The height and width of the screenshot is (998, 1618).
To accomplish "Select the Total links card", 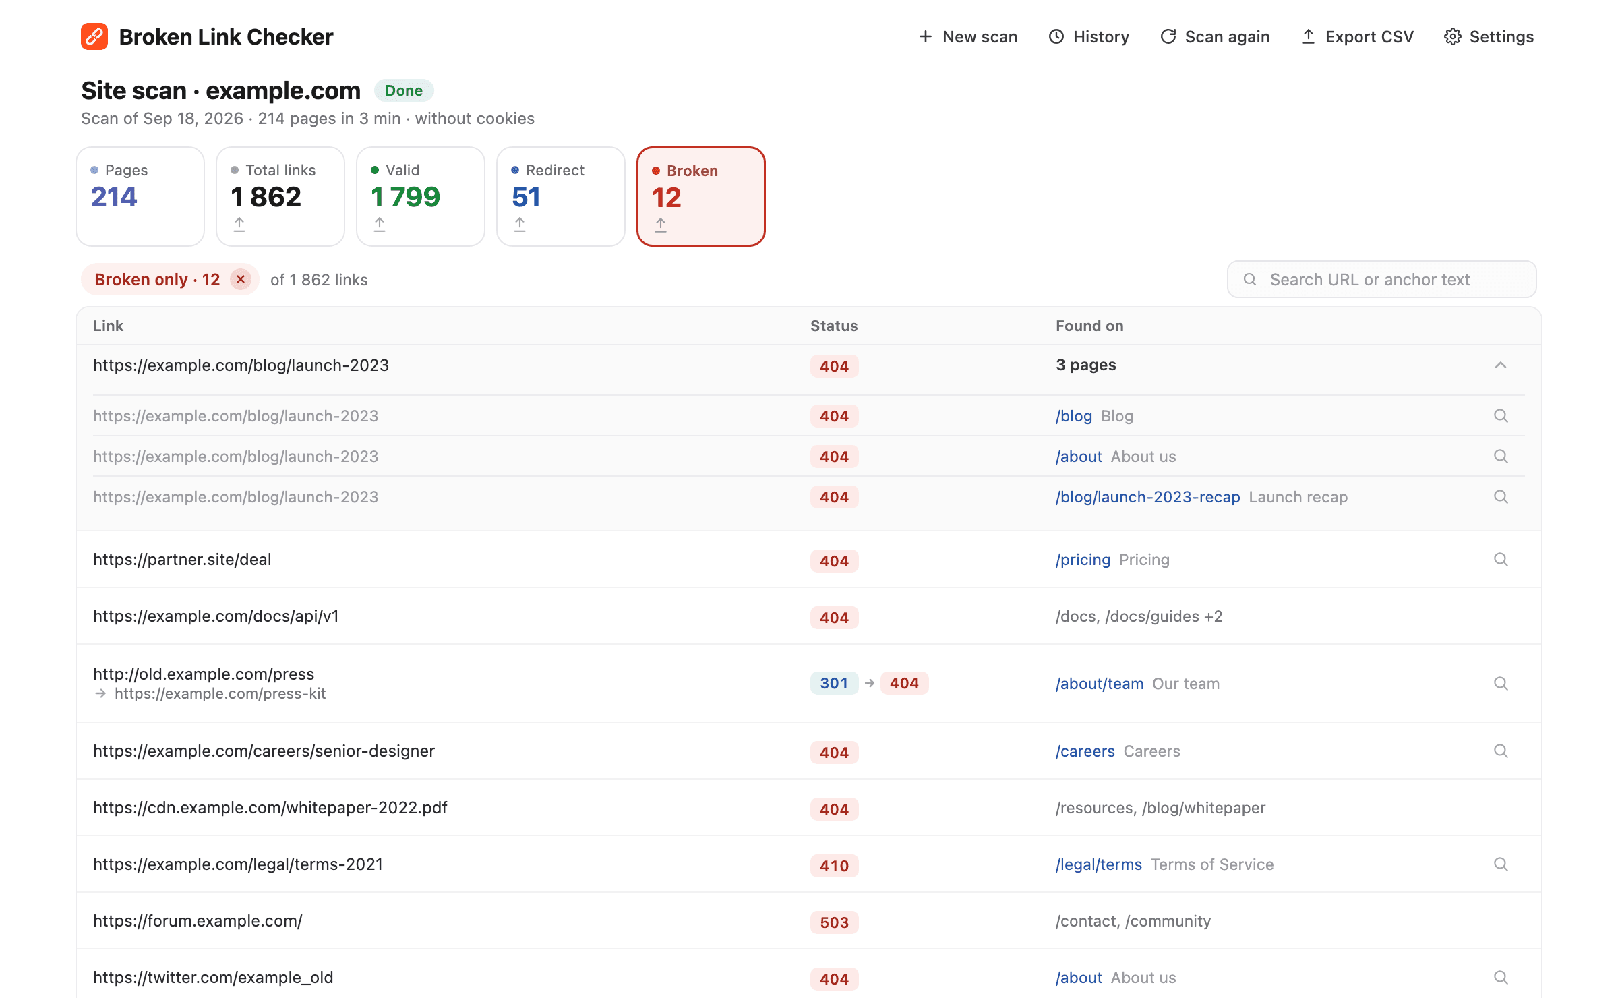I will 280,196.
